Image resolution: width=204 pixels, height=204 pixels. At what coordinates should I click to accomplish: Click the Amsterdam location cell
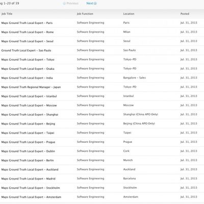[x=131, y=197]
